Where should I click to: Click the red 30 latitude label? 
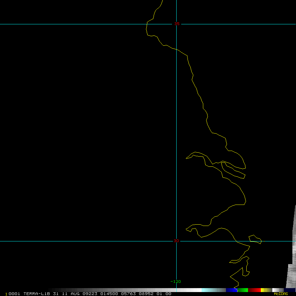pyautogui.click(x=176, y=241)
